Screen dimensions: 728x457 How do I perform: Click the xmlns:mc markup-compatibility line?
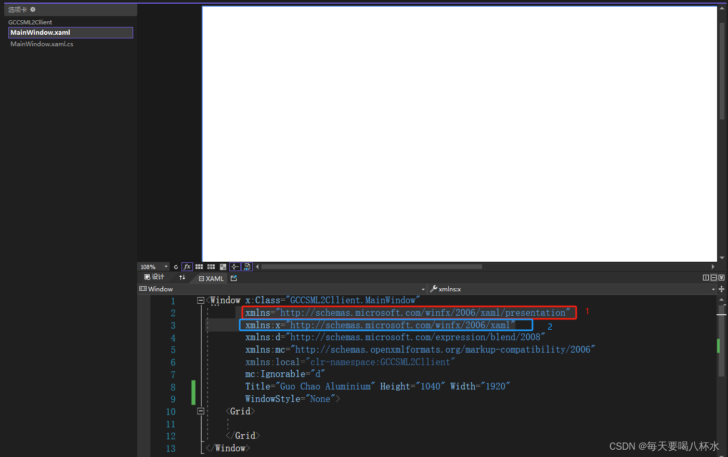point(420,350)
